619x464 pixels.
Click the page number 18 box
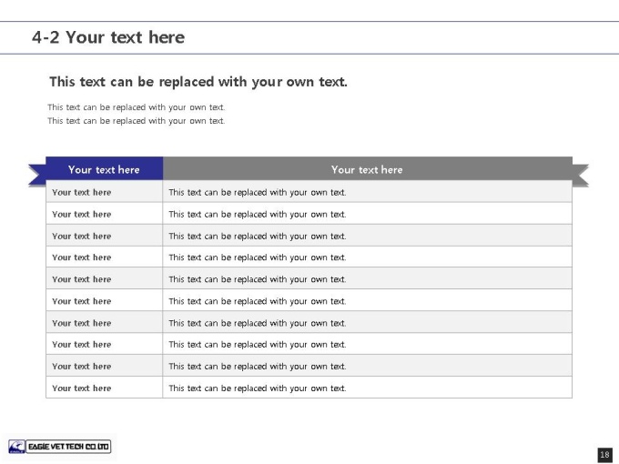(604, 455)
